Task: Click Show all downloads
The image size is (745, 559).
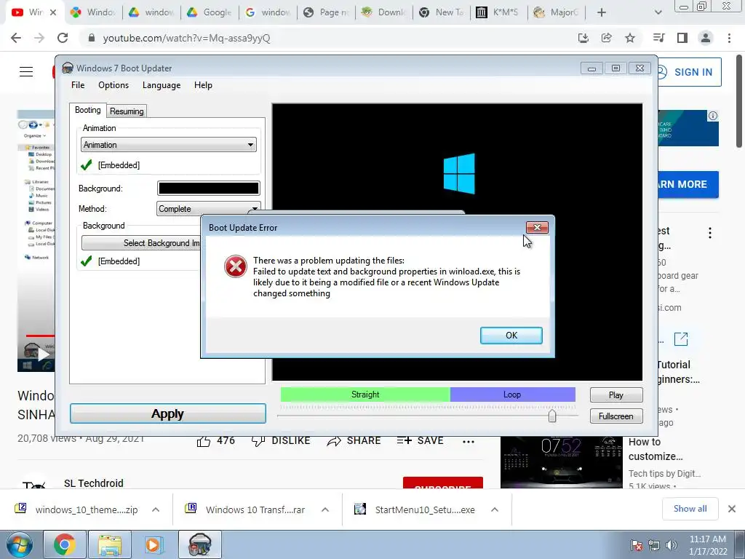Action: pos(690,509)
